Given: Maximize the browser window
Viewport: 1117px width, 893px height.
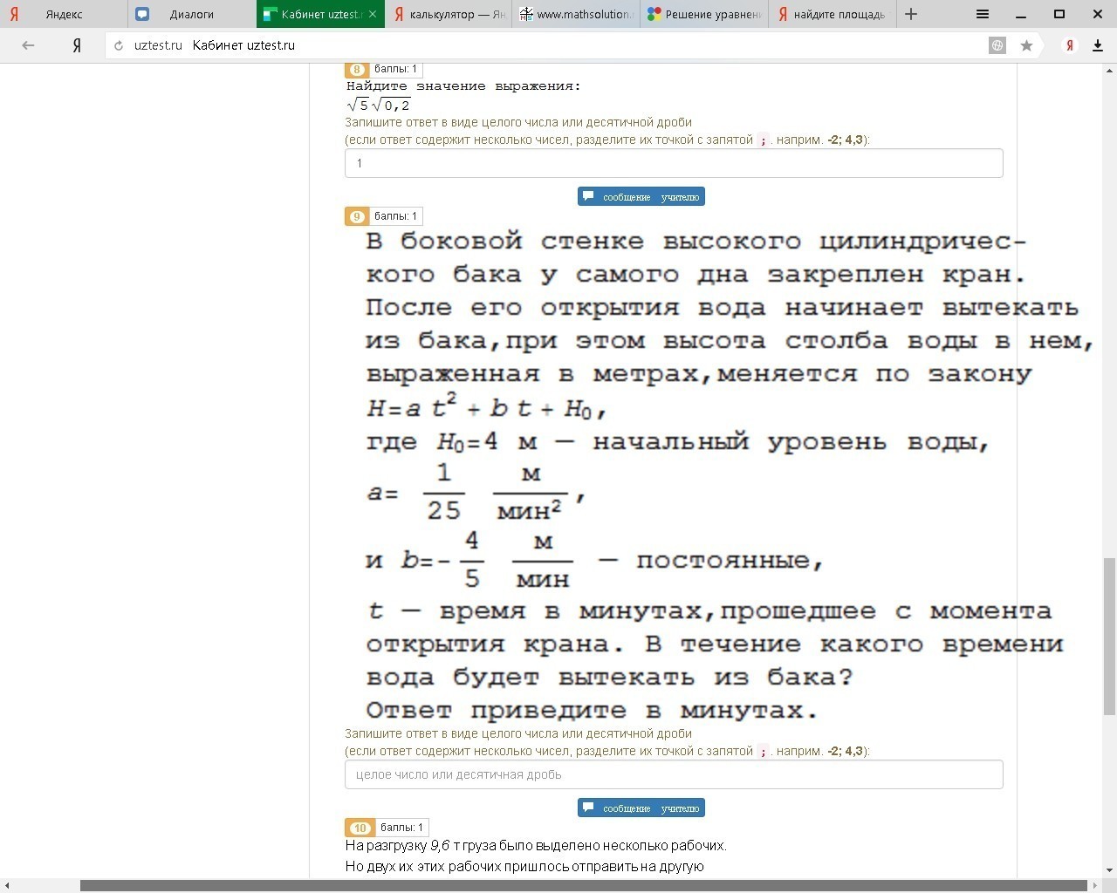Looking at the screenshot, I should pos(1059,14).
